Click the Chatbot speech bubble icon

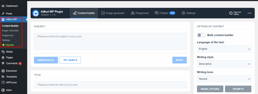tap(156, 13)
